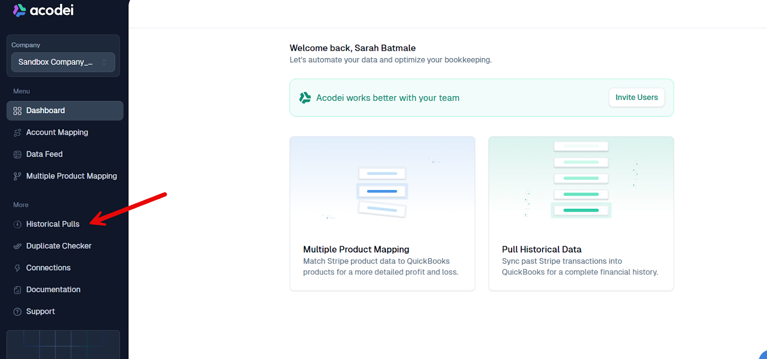The height and width of the screenshot is (359, 767).
Task: Select Data Feed in the sidebar menu
Action: tap(44, 154)
